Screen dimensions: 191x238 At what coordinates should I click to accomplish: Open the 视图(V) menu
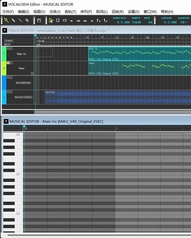pyautogui.click(x=39, y=12)
